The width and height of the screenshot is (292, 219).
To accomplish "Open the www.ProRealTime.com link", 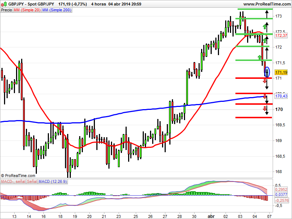I will click(267, 4).
